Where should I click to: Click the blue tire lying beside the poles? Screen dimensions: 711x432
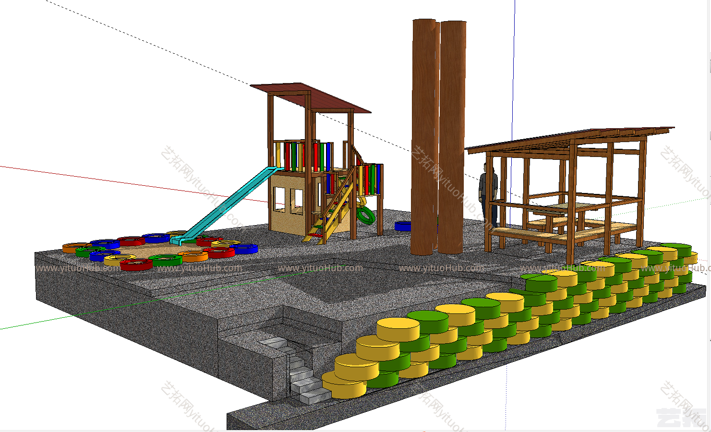(403, 226)
